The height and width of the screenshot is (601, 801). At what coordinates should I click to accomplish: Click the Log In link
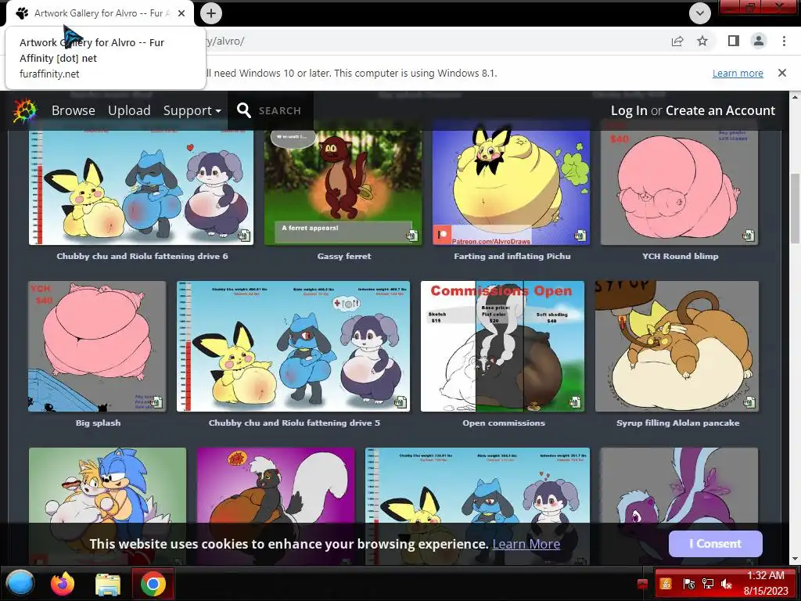point(629,110)
